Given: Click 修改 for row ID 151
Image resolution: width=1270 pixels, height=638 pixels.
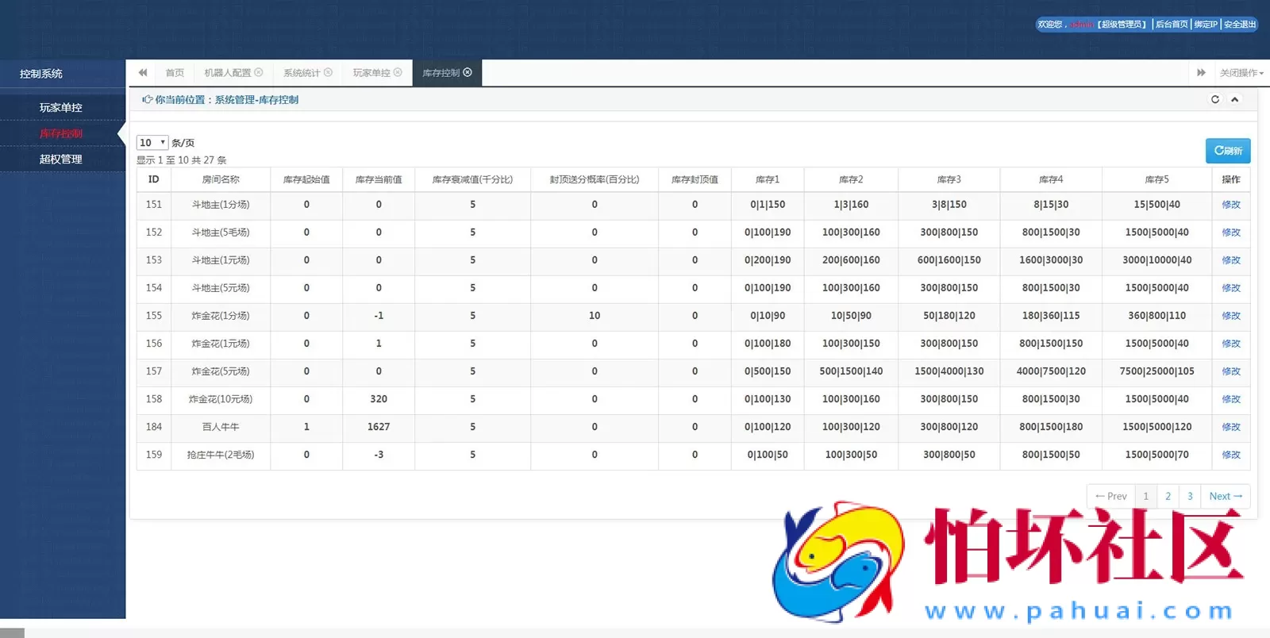Looking at the screenshot, I should [1230, 205].
